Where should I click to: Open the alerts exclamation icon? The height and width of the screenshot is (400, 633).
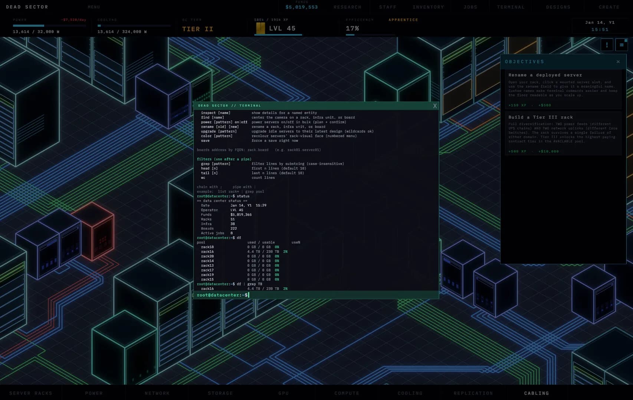click(607, 45)
